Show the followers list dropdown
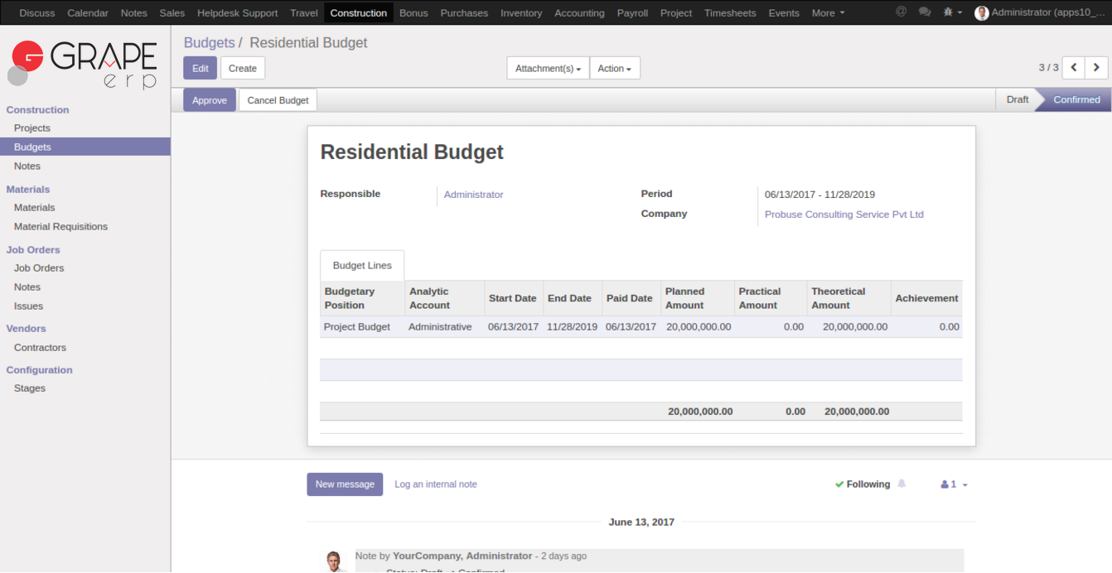Viewport: 1112px width, 573px height. click(954, 484)
